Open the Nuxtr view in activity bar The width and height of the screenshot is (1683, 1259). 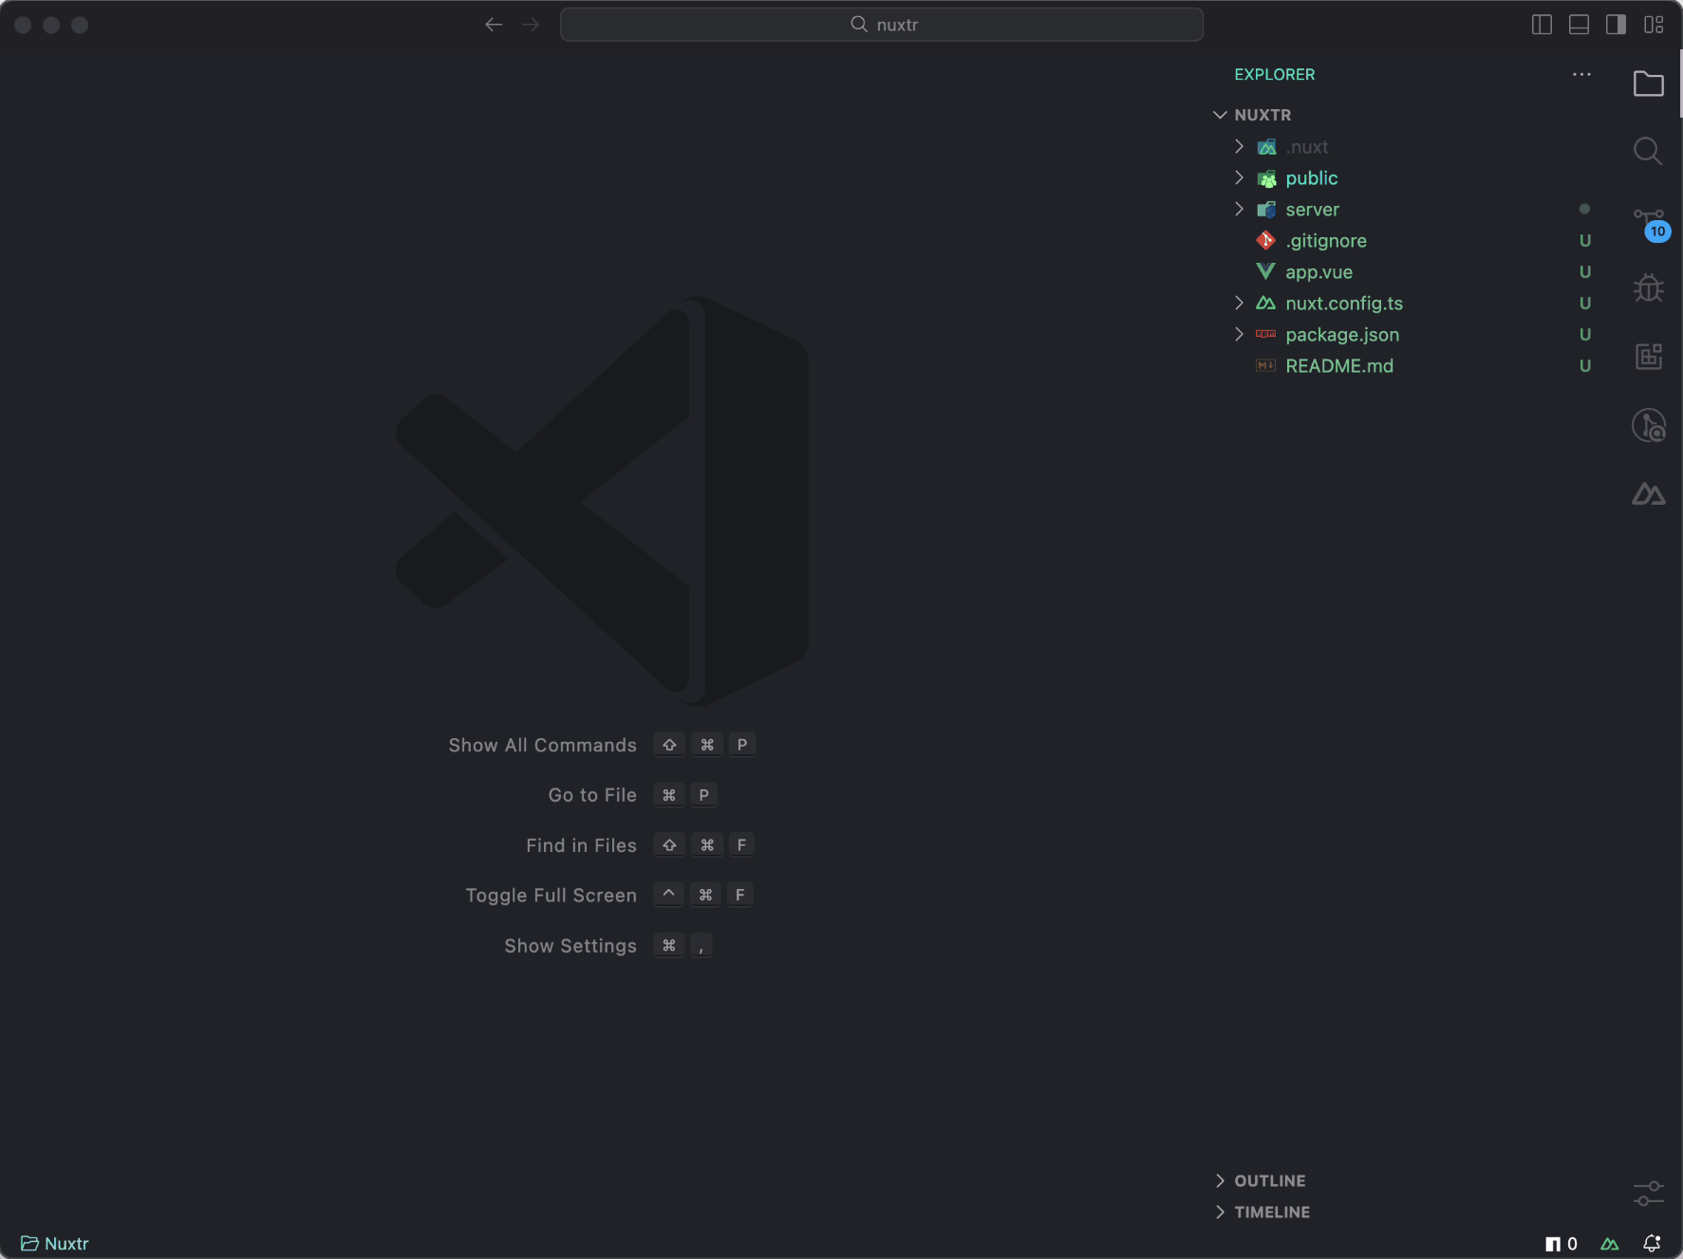pyautogui.click(x=1649, y=493)
